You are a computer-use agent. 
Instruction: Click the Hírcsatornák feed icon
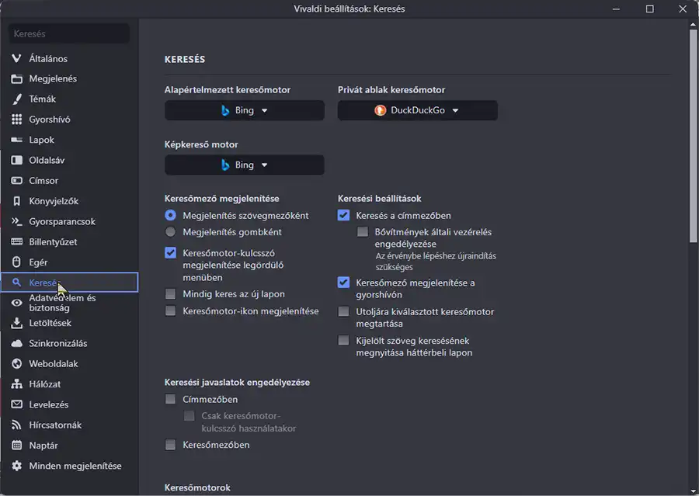point(16,425)
